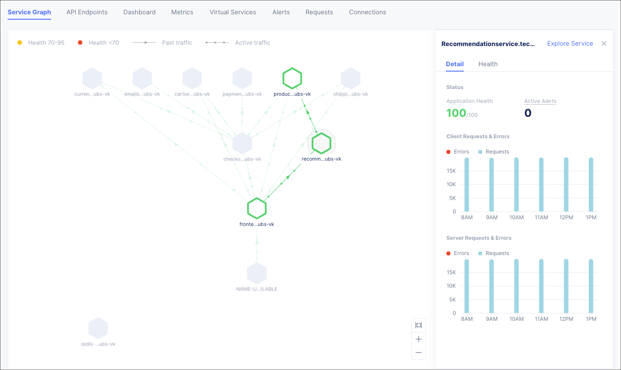Zoom in with the plus icon
This screenshot has height=370, width=621.
click(x=419, y=339)
